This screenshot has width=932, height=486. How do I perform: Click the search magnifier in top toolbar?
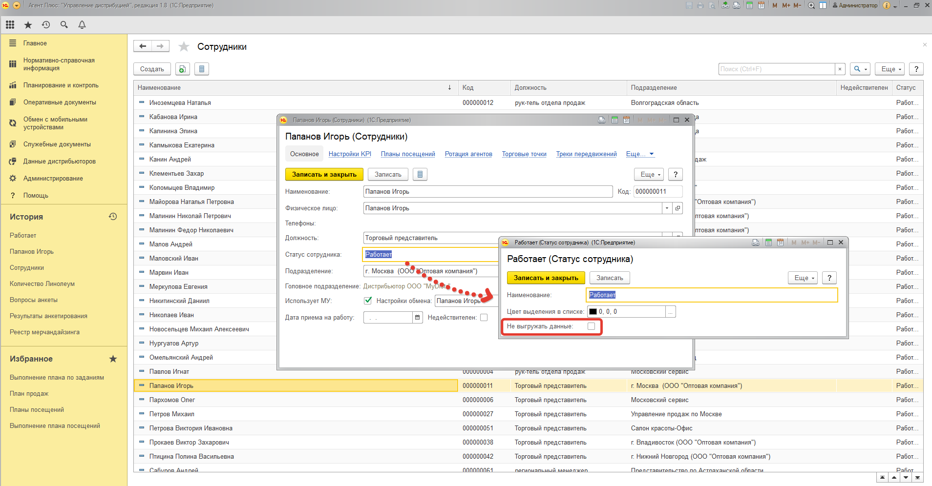click(x=64, y=24)
